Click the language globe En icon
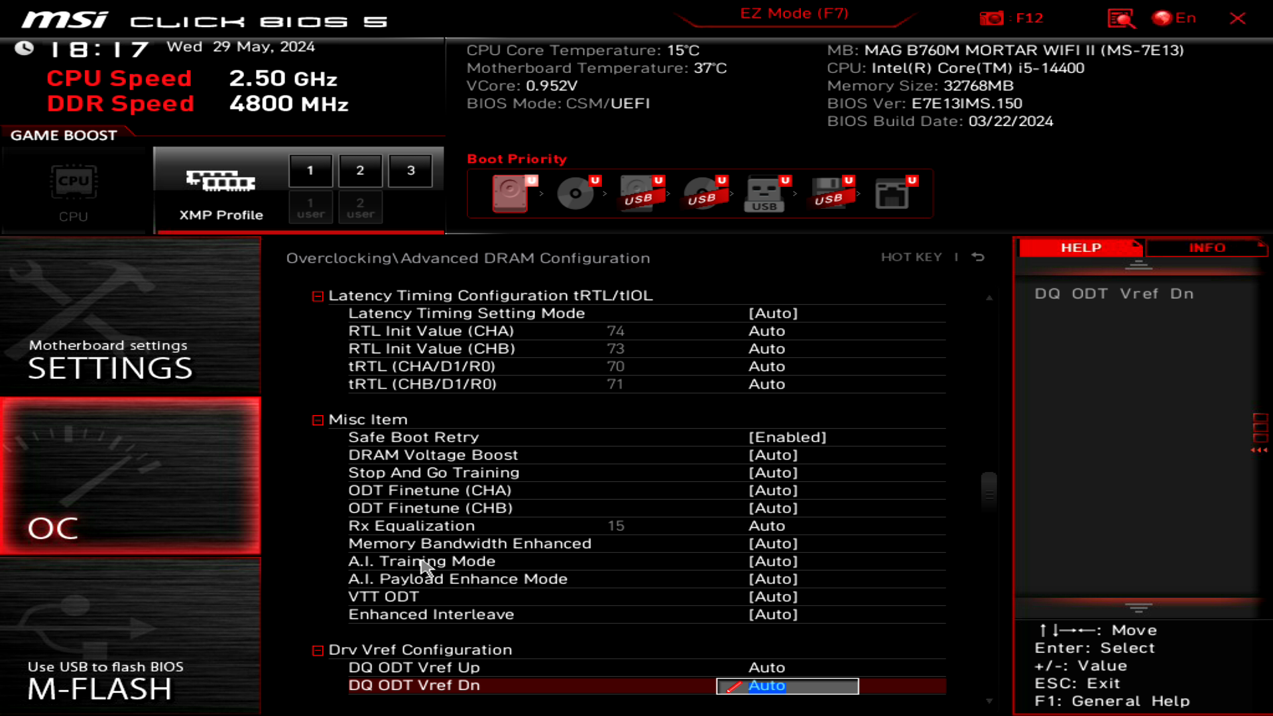The height and width of the screenshot is (716, 1273). pos(1162,18)
